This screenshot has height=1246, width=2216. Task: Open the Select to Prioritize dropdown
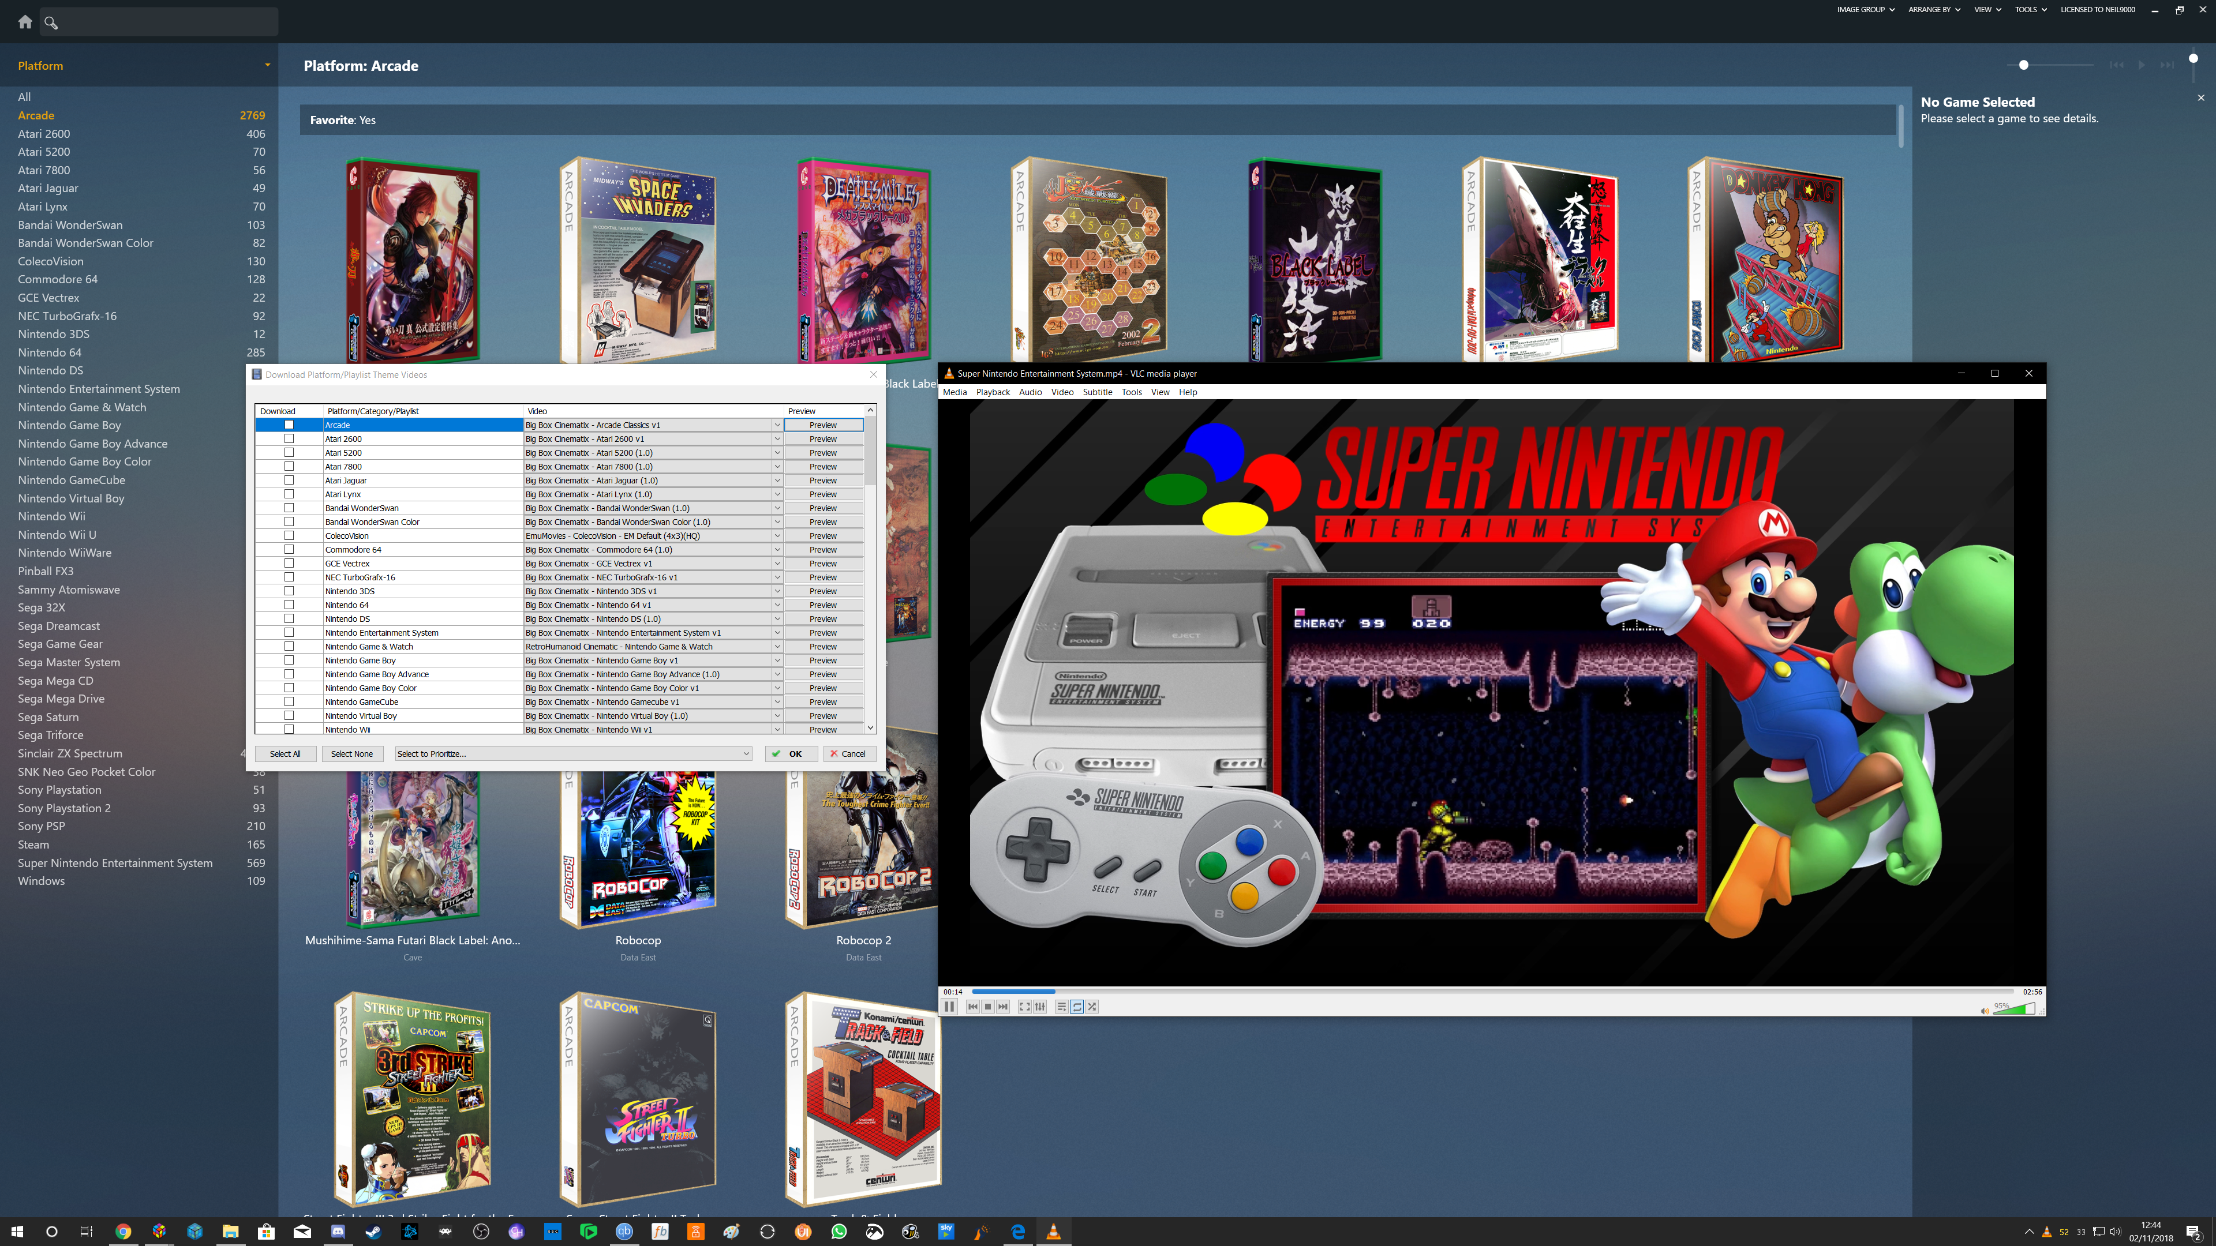[573, 754]
